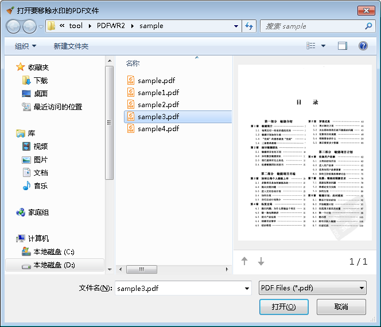
Task: Sort files by the 名称 (Name) column header
Action: tap(133, 64)
